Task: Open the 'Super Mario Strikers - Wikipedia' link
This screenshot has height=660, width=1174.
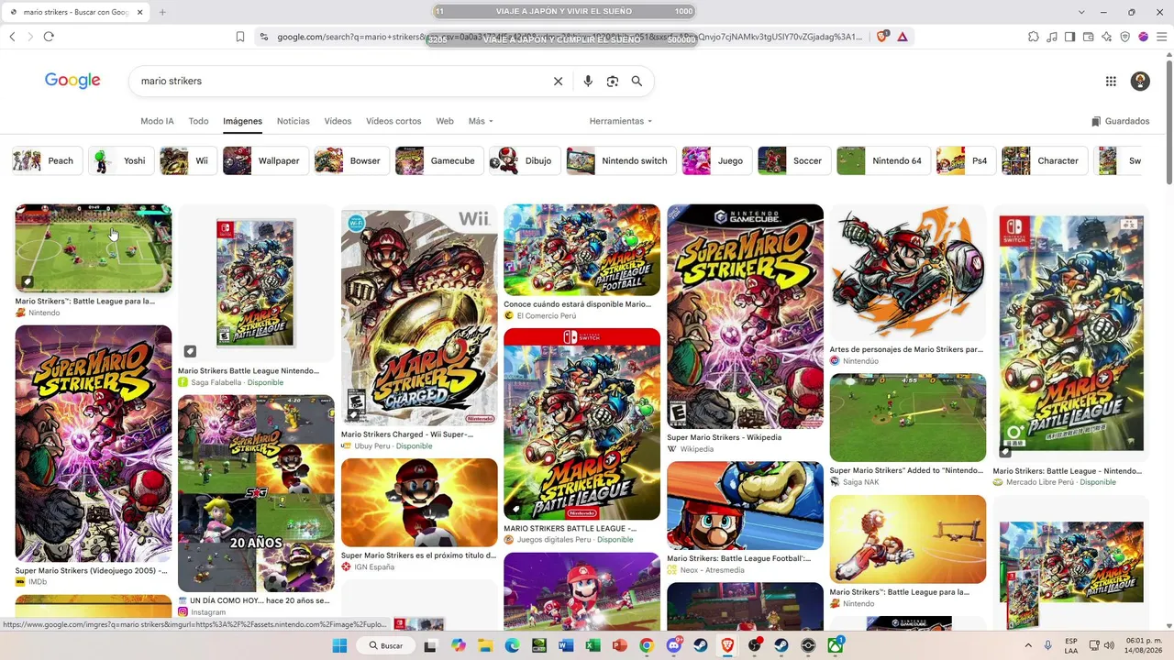Action: coord(725,437)
